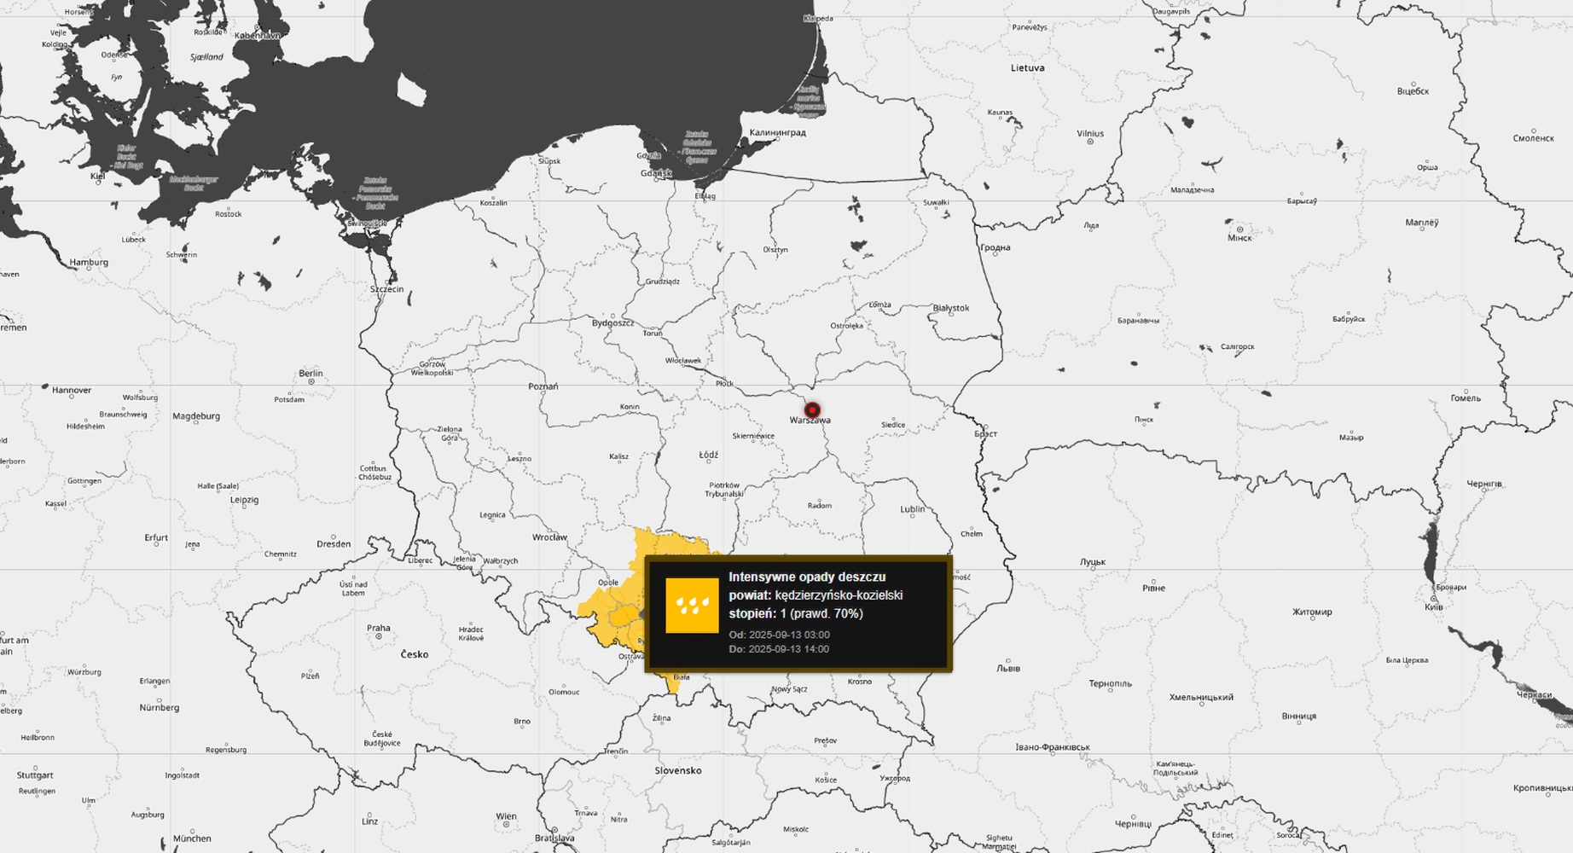
Task: Click the Wrocław city label
Action: coord(549,537)
